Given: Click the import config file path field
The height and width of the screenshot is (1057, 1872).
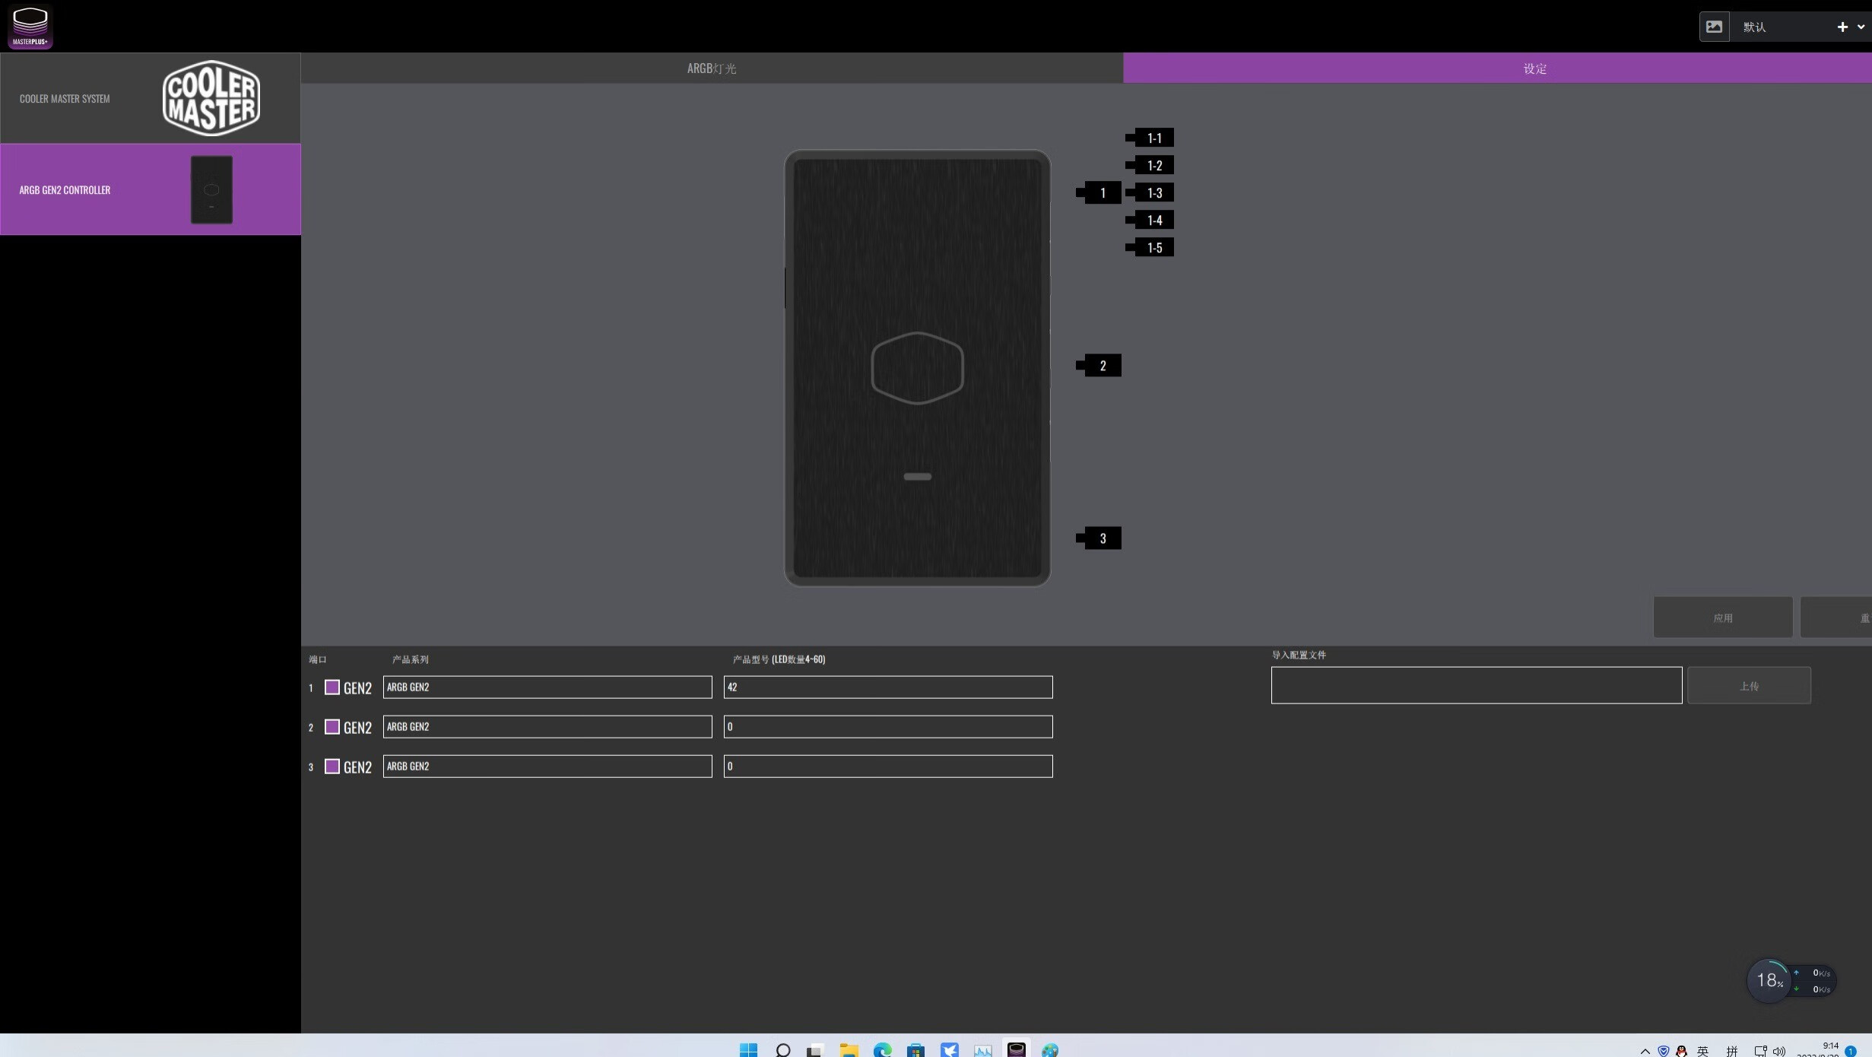Looking at the screenshot, I should (x=1477, y=685).
